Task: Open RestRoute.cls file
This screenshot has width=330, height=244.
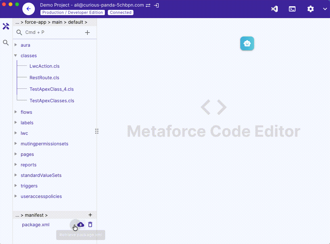Action: click(x=44, y=78)
